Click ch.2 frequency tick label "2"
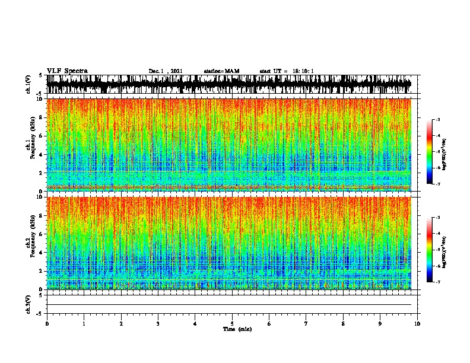The width and height of the screenshot is (470, 363). [42, 271]
